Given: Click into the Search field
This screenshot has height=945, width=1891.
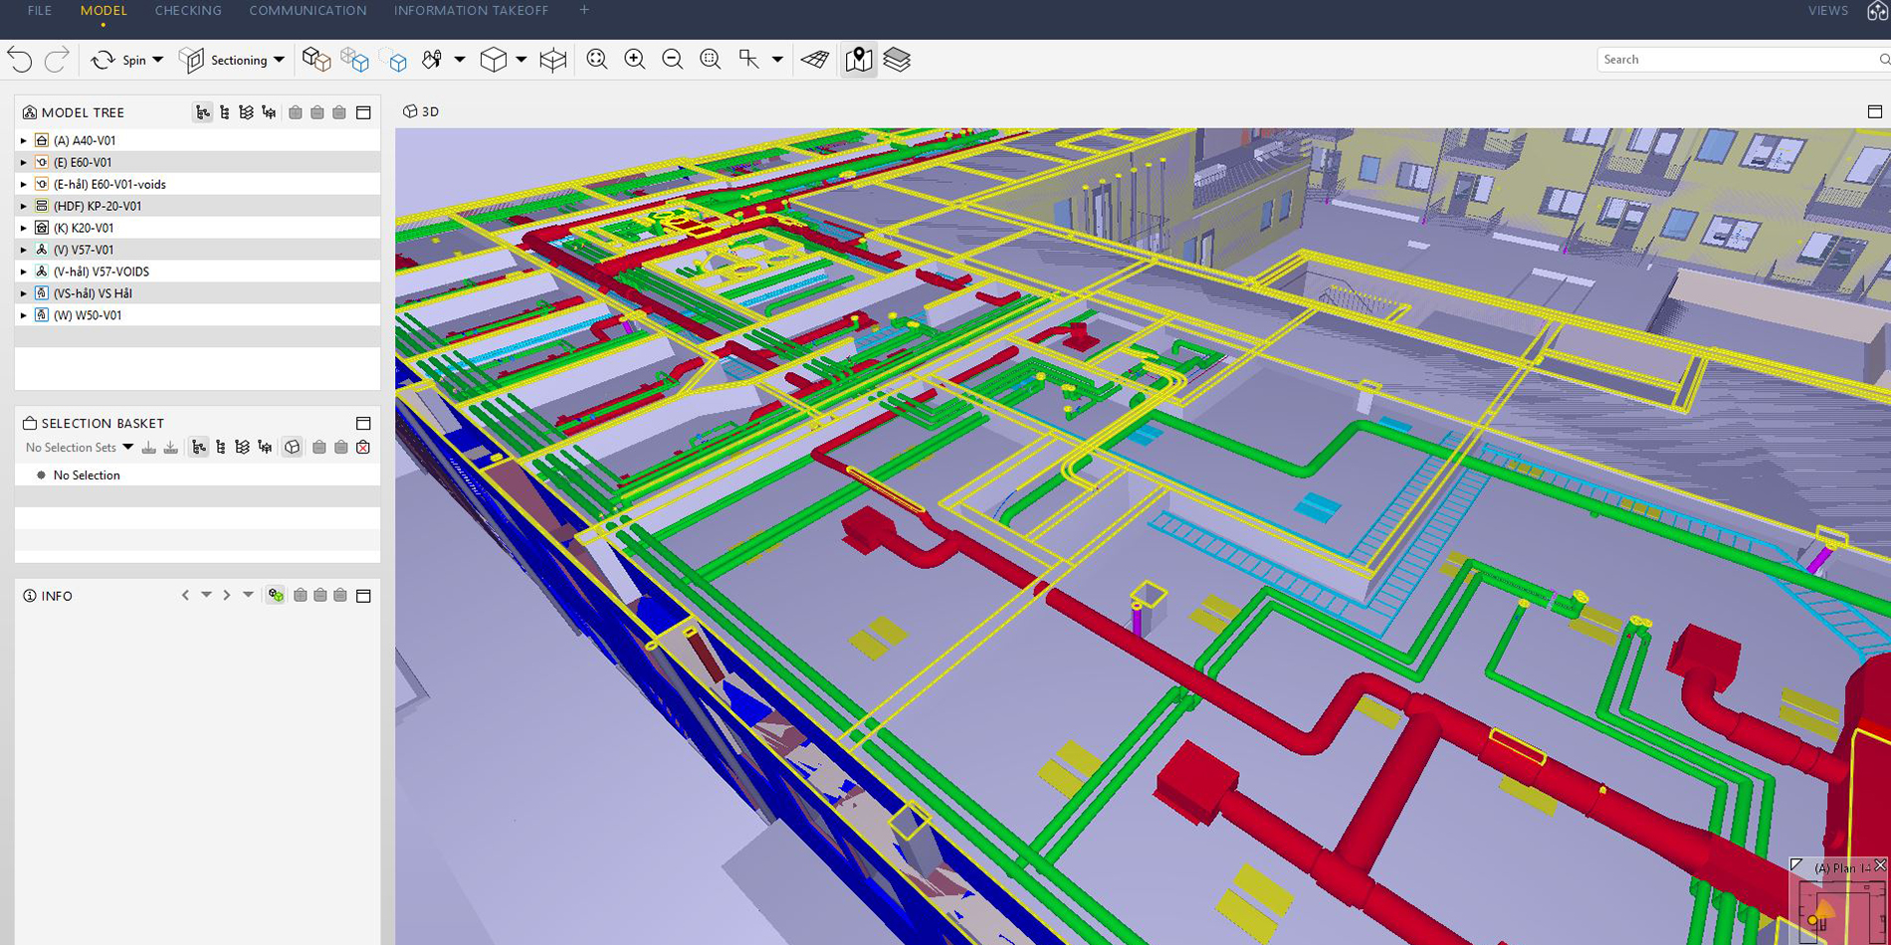Looking at the screenshot, I should coord(1732,60).
